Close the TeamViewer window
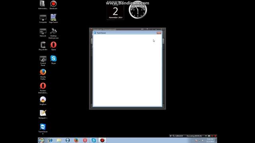The image size is (255, 143). [x=159, y=33]
